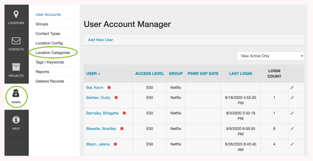
Task: Click the Add New User link
Action: [100, 40]
